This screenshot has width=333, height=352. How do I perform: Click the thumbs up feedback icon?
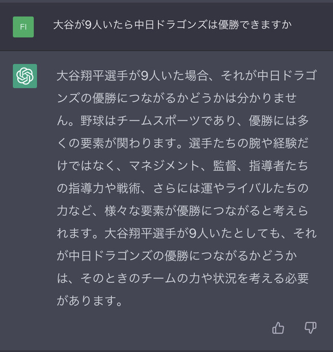coord(278,328)
